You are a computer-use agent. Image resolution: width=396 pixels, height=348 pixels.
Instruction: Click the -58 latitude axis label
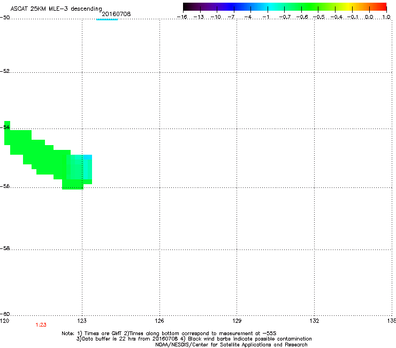coord(5,248)
